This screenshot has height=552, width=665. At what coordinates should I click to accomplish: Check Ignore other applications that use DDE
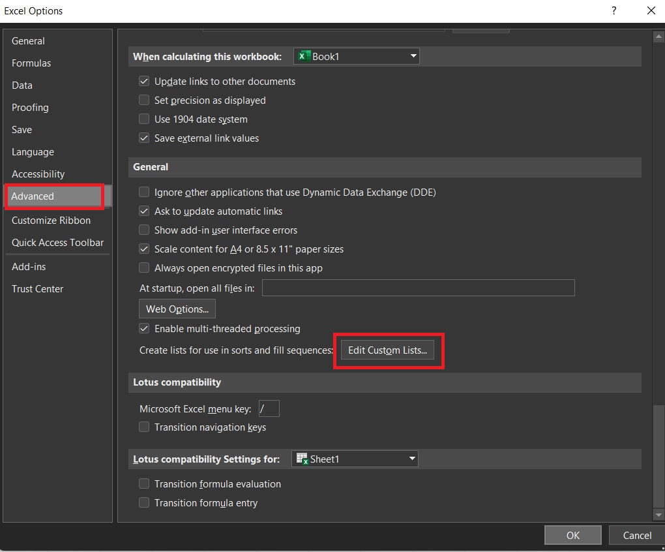coord(144,192)
